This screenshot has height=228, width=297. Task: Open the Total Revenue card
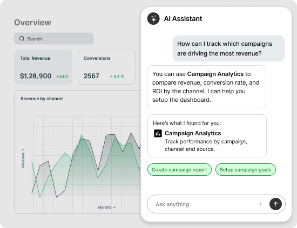43,67
